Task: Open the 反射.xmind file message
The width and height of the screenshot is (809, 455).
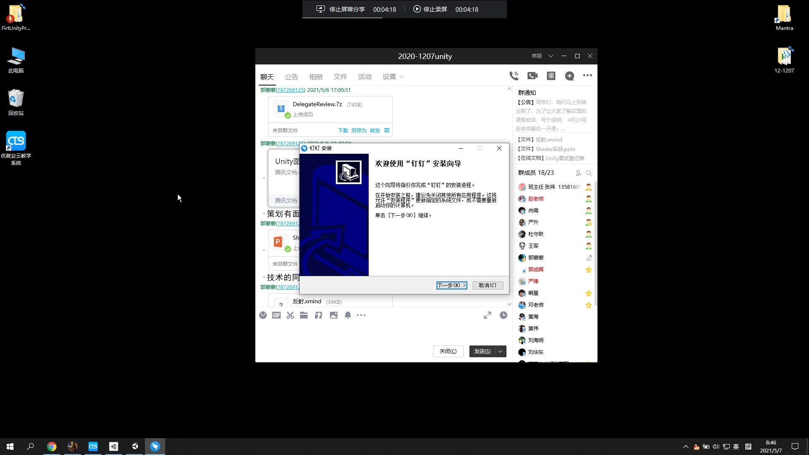Action: (x=330, y=301)
